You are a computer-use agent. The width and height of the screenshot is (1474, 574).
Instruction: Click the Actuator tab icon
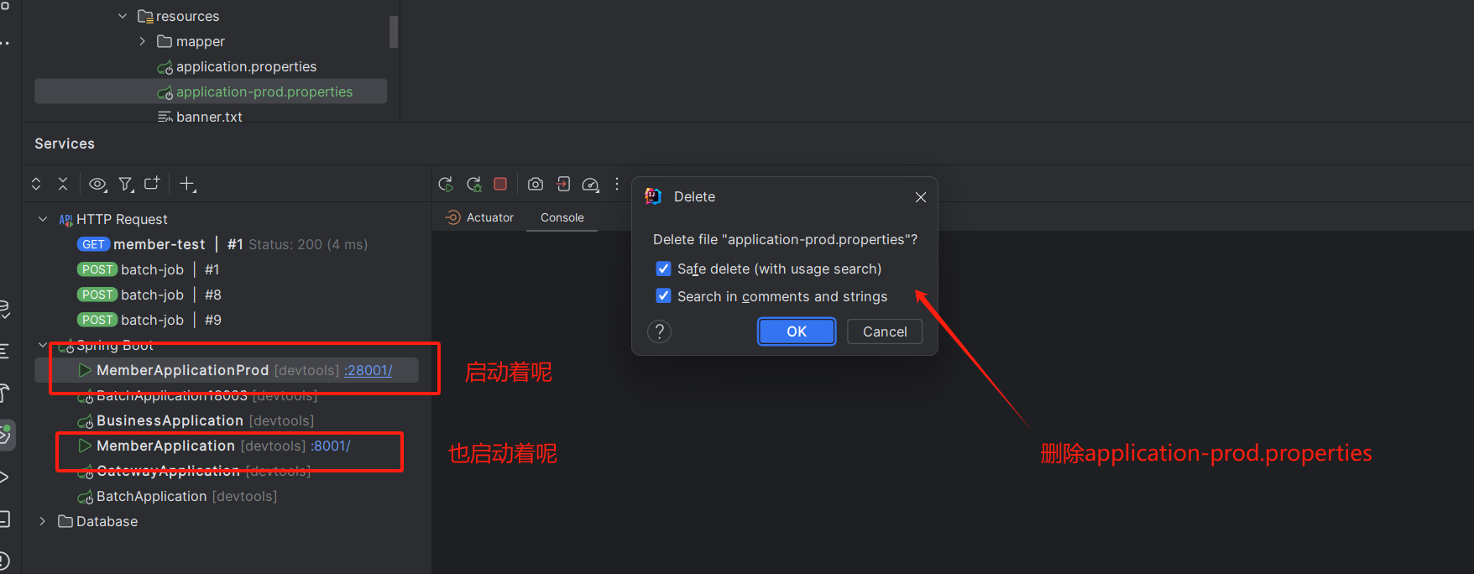point(452,217)
